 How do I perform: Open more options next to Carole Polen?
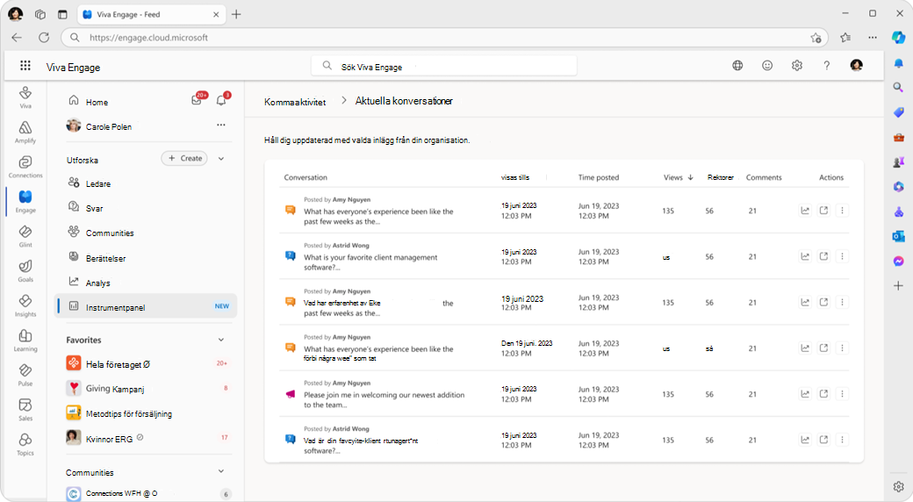221,125
